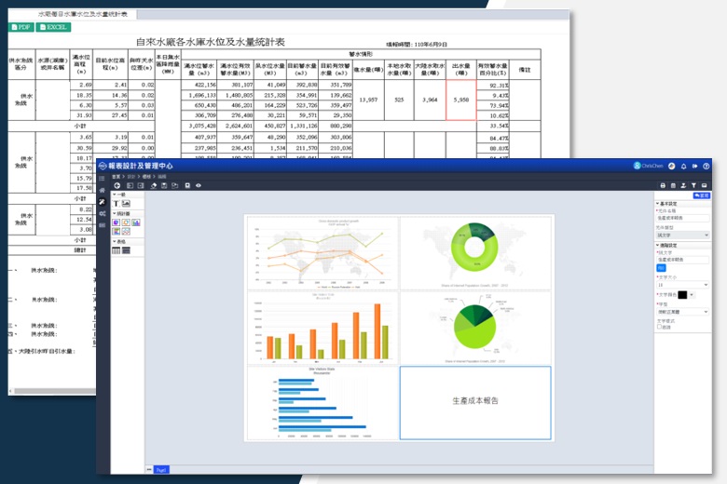Toggle the checkbox under 文字樣式

[x=660, y=327]
